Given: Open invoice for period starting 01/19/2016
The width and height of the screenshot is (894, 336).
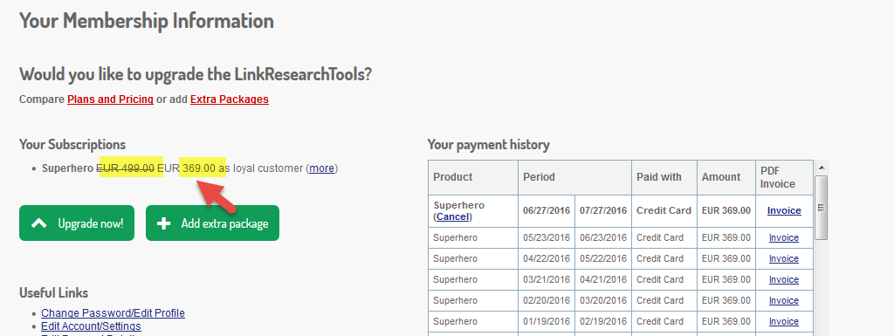Looking at the screenshot, I should [784, 322].
